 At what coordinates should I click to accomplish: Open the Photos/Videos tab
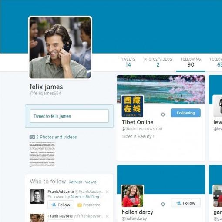(x=158, y=62)
